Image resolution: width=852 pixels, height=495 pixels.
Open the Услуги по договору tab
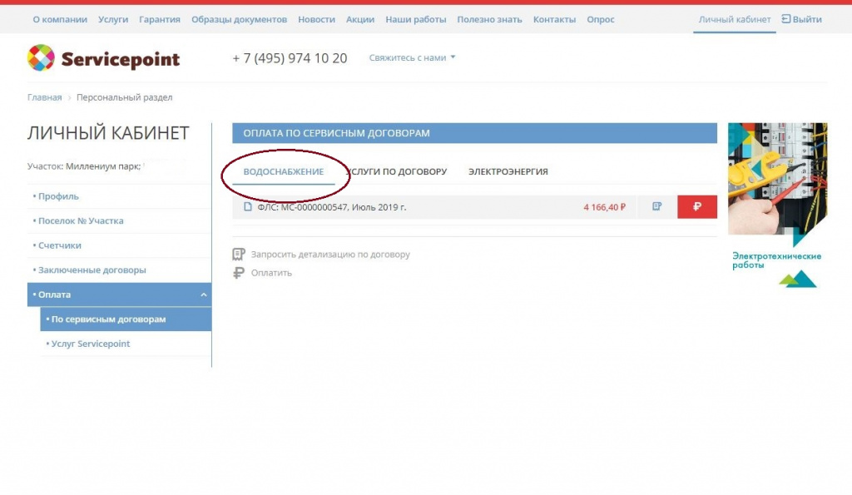(x=399, y=171)
